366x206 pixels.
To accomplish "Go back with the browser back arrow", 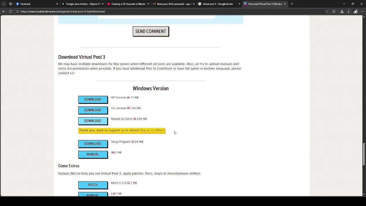I will 4,11.
